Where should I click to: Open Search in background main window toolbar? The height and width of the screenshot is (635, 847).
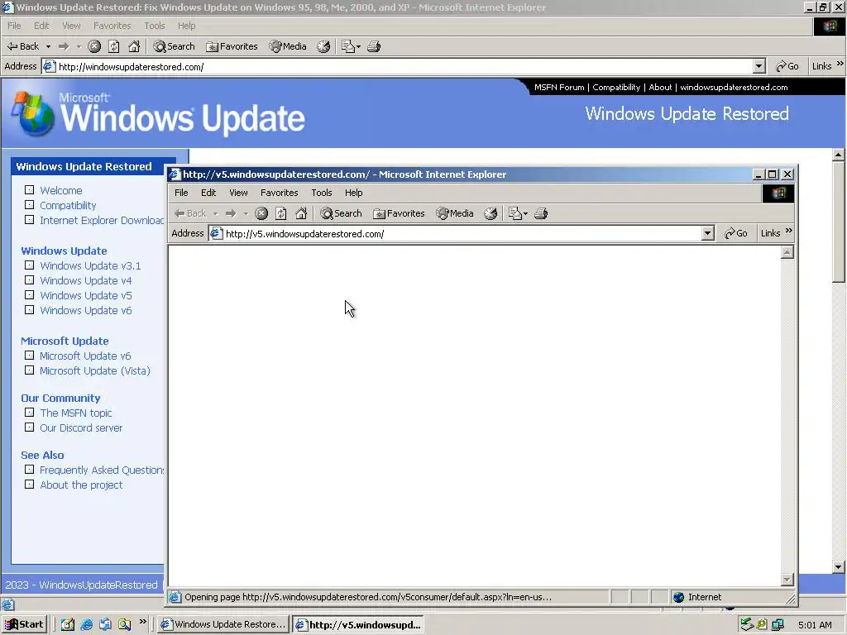pyautogui.click(x=174, y=46)
